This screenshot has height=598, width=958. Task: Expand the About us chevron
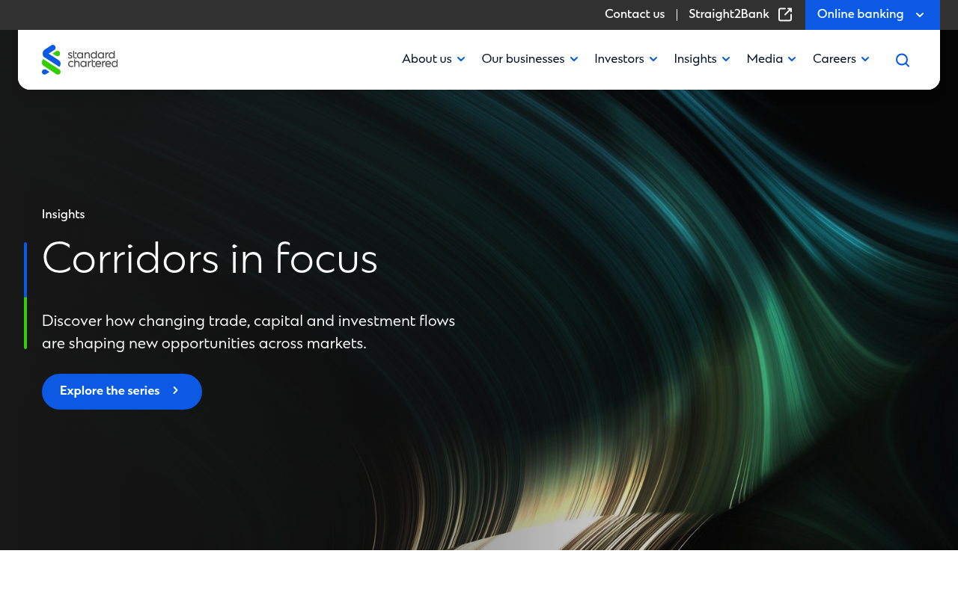461,59
